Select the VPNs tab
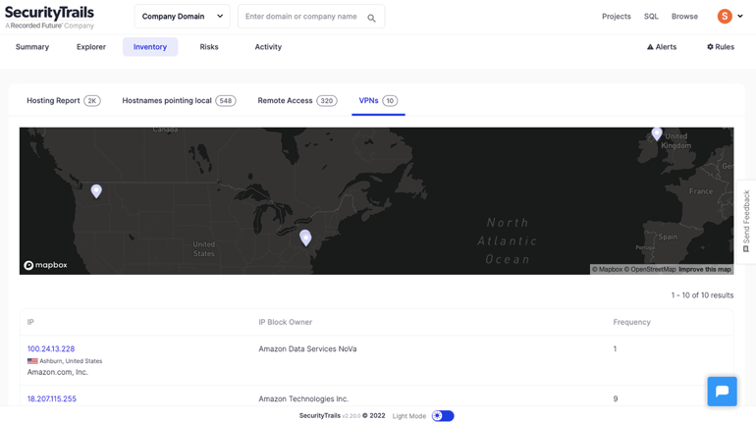756x422 pixels. [x=378, y=101]
